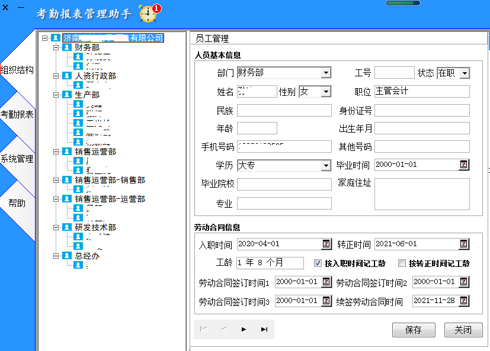Collapse the 销售运营部 tree node

point(56,152)
